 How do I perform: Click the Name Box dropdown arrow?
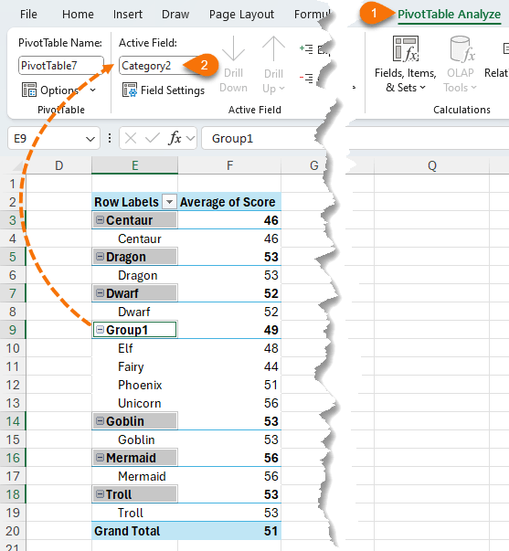[90, 139]
